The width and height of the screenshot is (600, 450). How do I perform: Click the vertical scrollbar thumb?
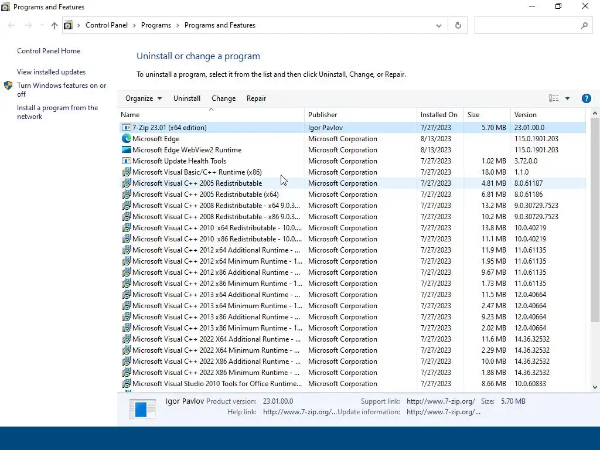pos(595,220)
